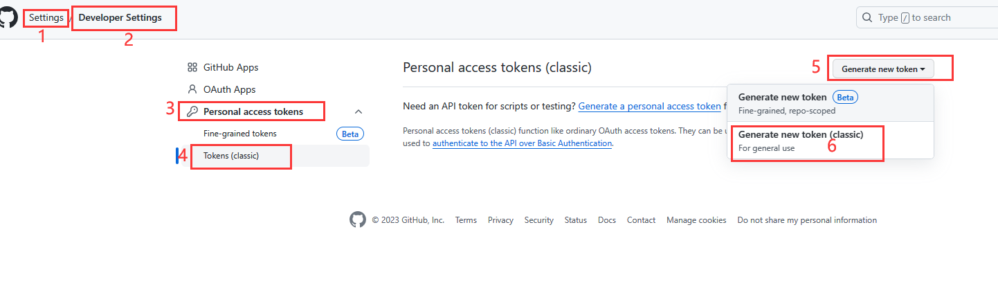Follow the Generate a personal access token link
The width and height of the screenshot is (998, 297).
pos(649,107)
